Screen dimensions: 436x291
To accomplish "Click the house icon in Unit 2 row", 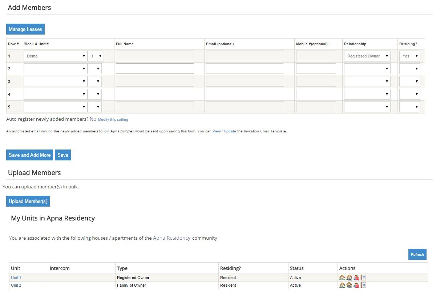I will (x=342, y=285).
